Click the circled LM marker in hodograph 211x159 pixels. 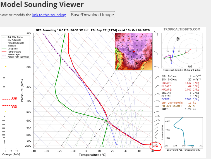190,66
